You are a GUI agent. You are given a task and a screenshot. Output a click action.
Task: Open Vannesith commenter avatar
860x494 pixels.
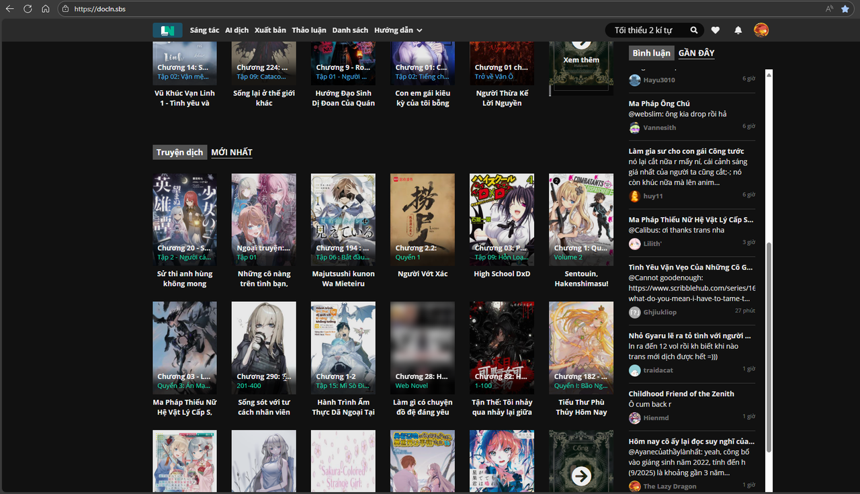[x=634, y=128]
